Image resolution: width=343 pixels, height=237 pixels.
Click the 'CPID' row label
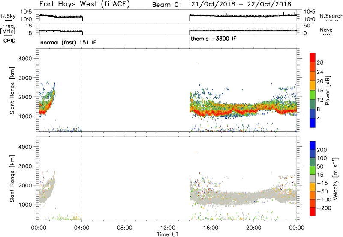[9, 41]
